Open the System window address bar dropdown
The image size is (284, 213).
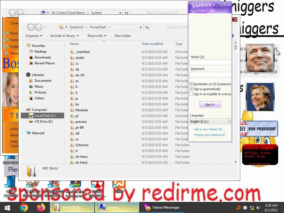click(x=120, y=13)
